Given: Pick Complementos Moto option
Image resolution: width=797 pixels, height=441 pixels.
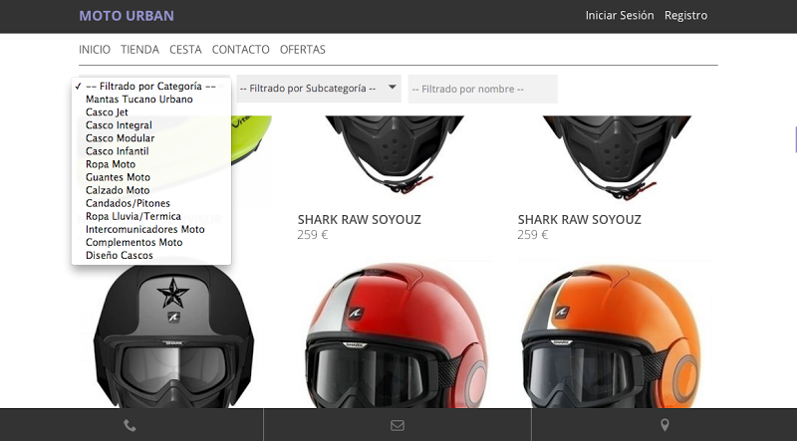Looking at the screenshot, I should tap(151, 242).
